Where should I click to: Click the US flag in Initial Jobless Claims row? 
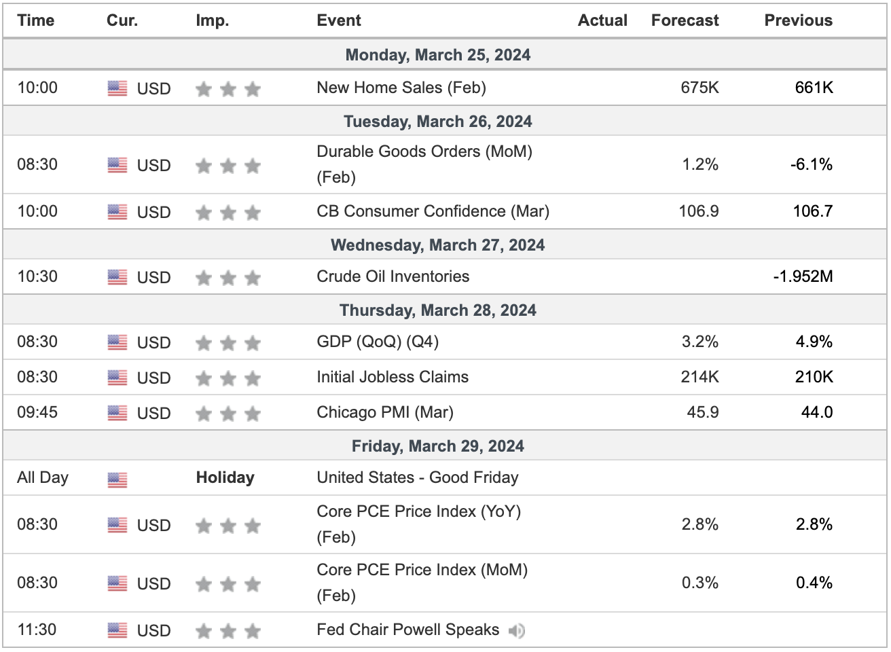click(117, 378)
